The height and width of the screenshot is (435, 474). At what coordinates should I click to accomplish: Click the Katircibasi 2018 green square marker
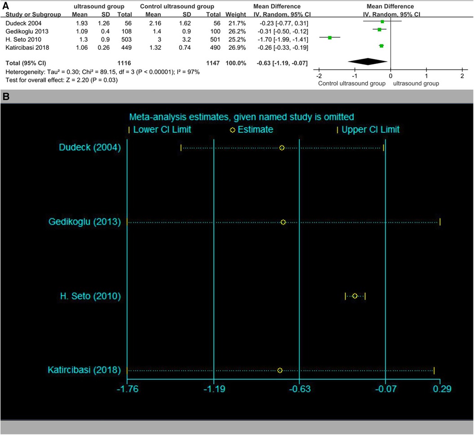point(382,46)
